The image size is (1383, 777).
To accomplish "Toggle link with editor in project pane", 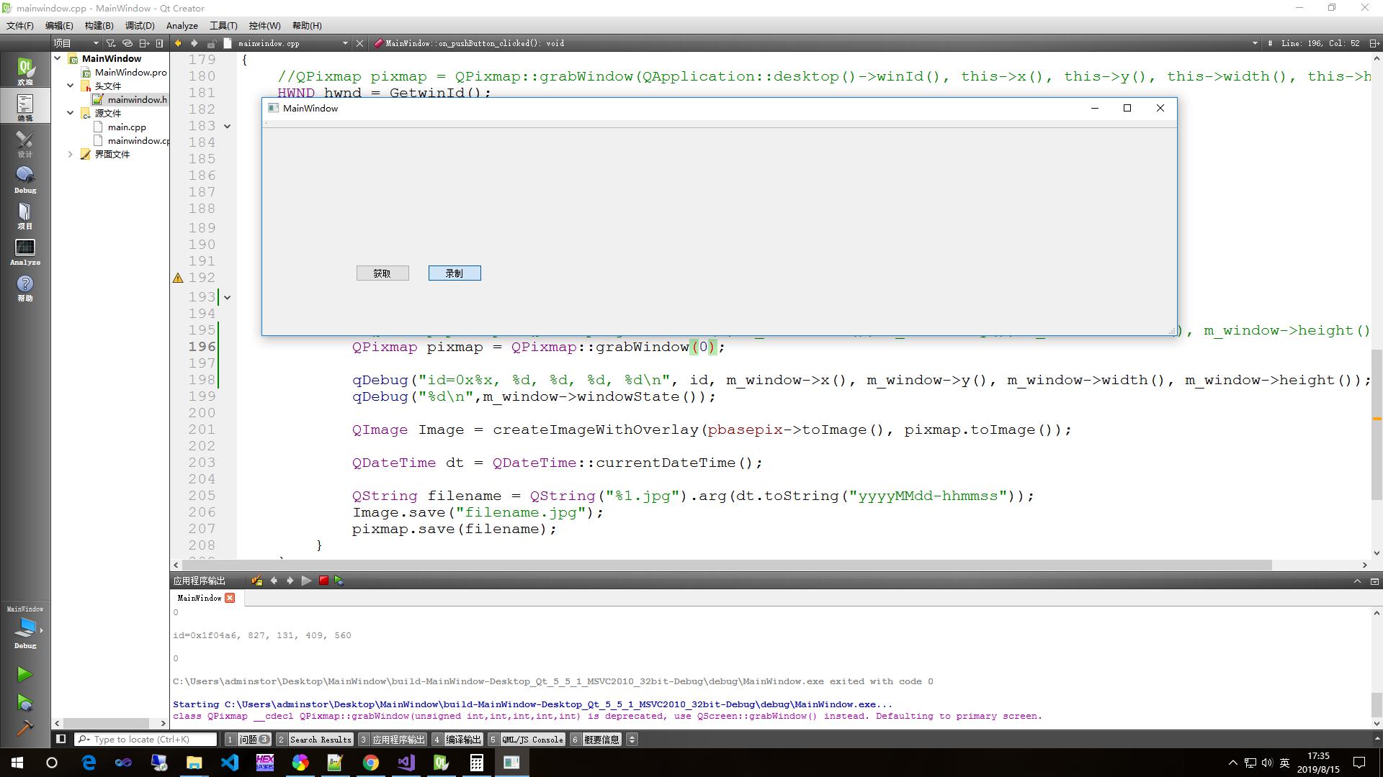I will coord(127,43).
